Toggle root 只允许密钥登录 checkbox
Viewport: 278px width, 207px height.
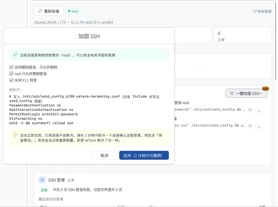click(11, 74)
